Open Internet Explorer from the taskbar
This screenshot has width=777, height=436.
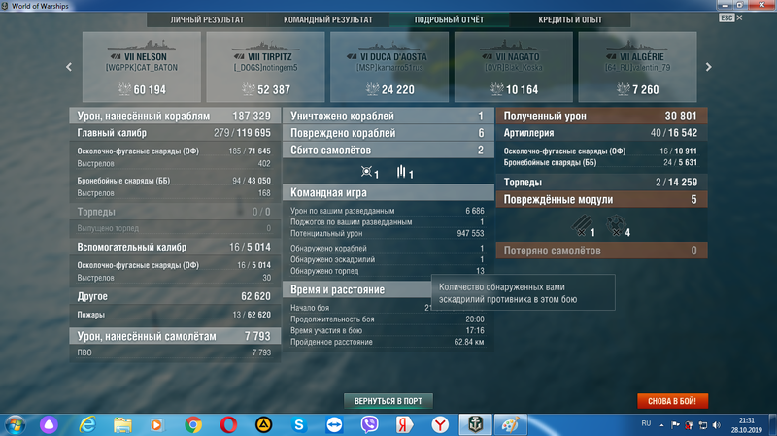(87, 425)
